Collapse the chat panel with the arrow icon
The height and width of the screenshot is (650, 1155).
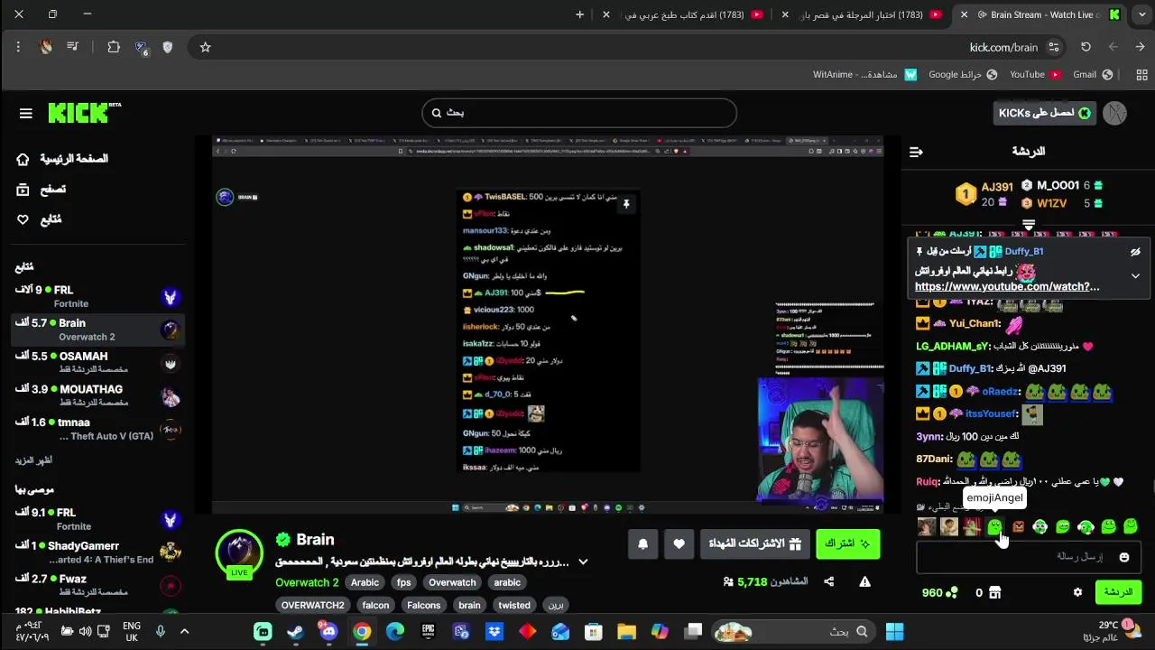[x=916, y=152]
